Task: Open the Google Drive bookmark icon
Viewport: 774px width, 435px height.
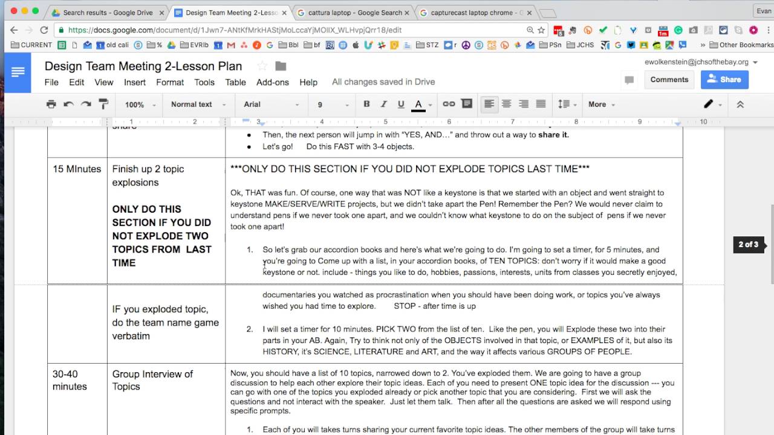Action: point(171,45)
